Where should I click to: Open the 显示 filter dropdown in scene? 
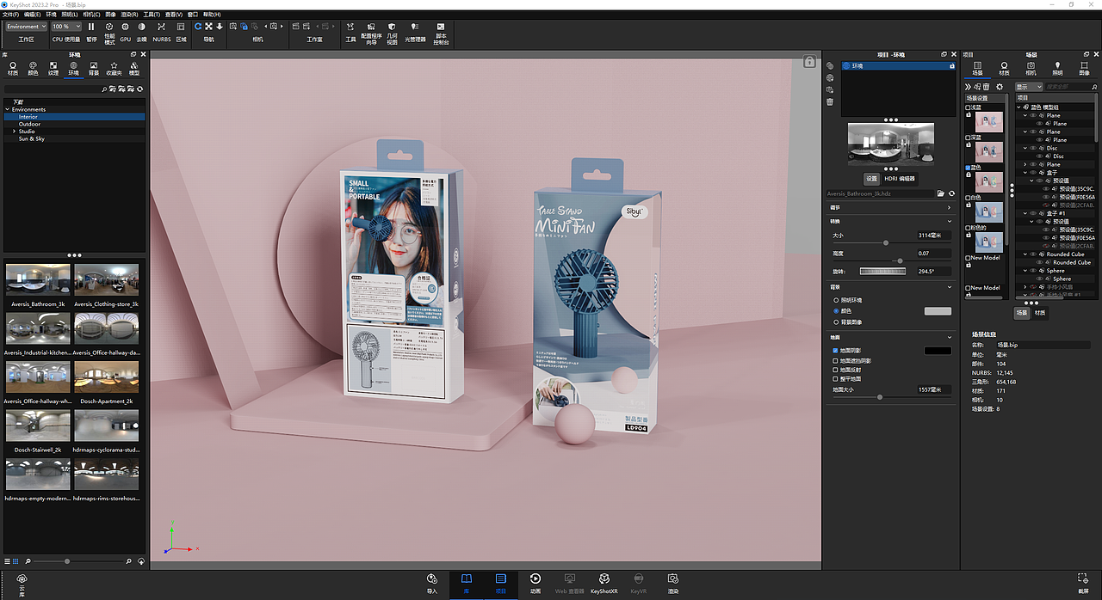pos(1029,87)
